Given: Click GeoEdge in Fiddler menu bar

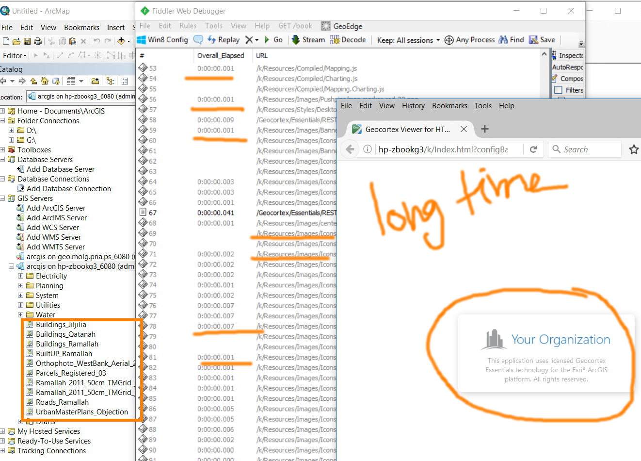Looking at the screenshot, I should 342,26.
